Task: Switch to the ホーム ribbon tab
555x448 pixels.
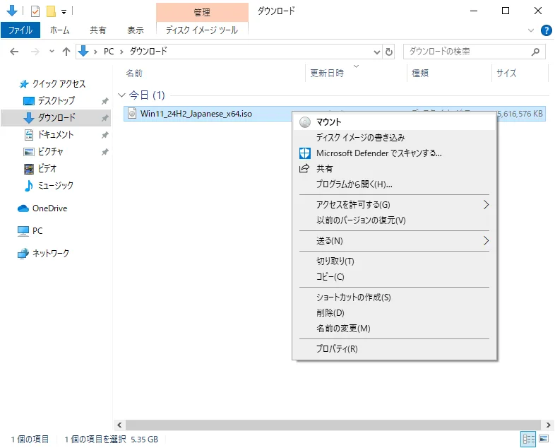Action: [59, 30]
